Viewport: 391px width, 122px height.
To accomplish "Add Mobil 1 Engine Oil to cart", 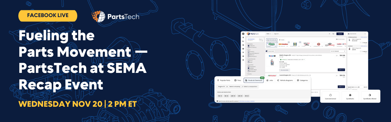I will click(341, 70).
